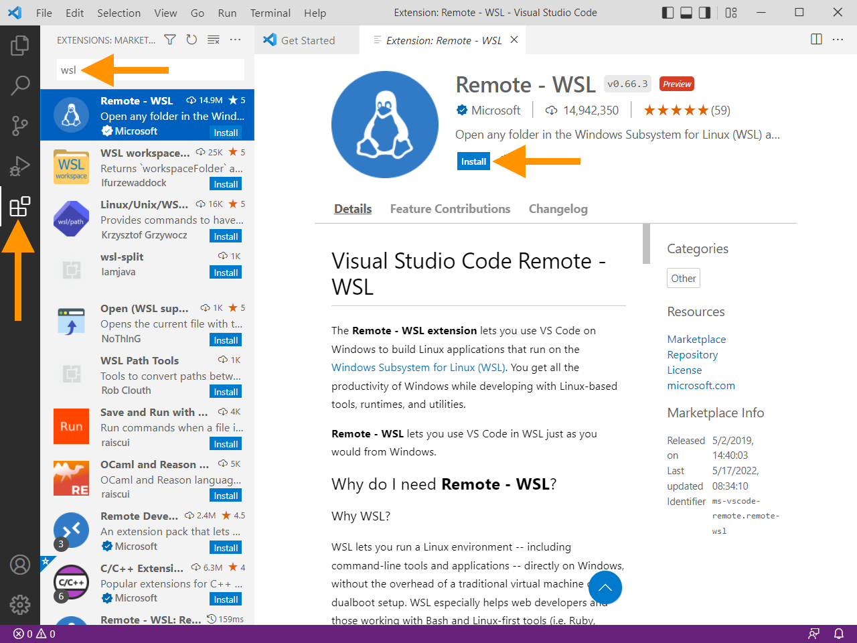This screenshot has width=857, height=643.
Task: Open the Explorer view in activity bar
Action: click(x=20, y=46)
